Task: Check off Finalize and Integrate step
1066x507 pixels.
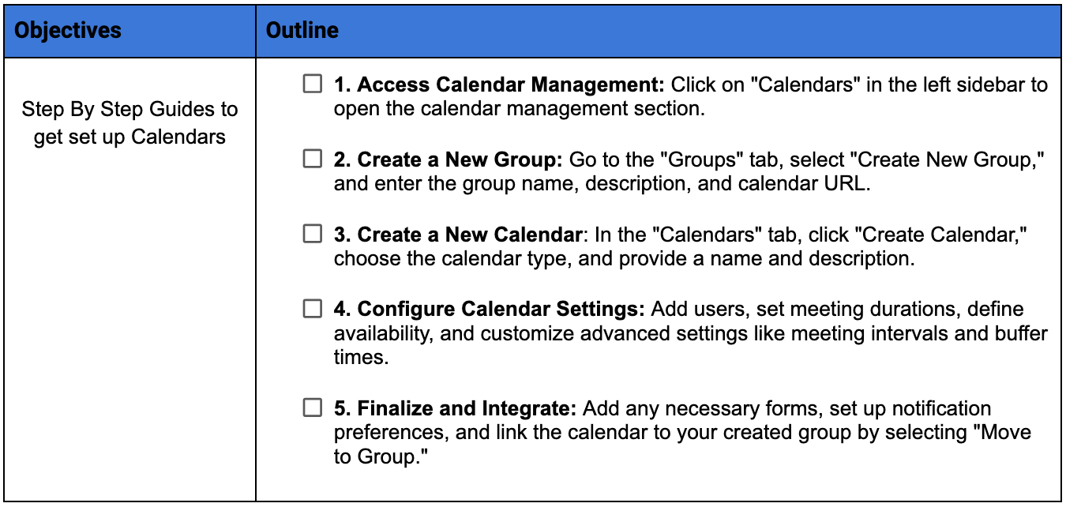Action: pos(313,408)
